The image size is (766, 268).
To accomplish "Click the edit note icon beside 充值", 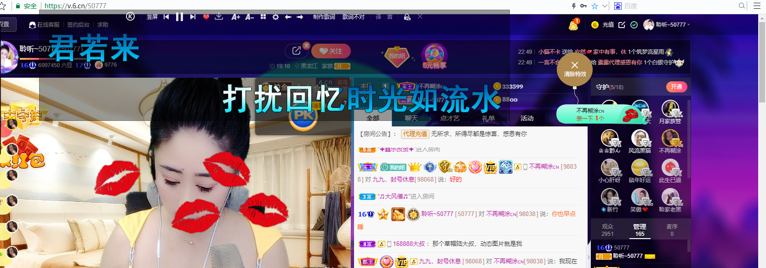I will coord(622,25).
